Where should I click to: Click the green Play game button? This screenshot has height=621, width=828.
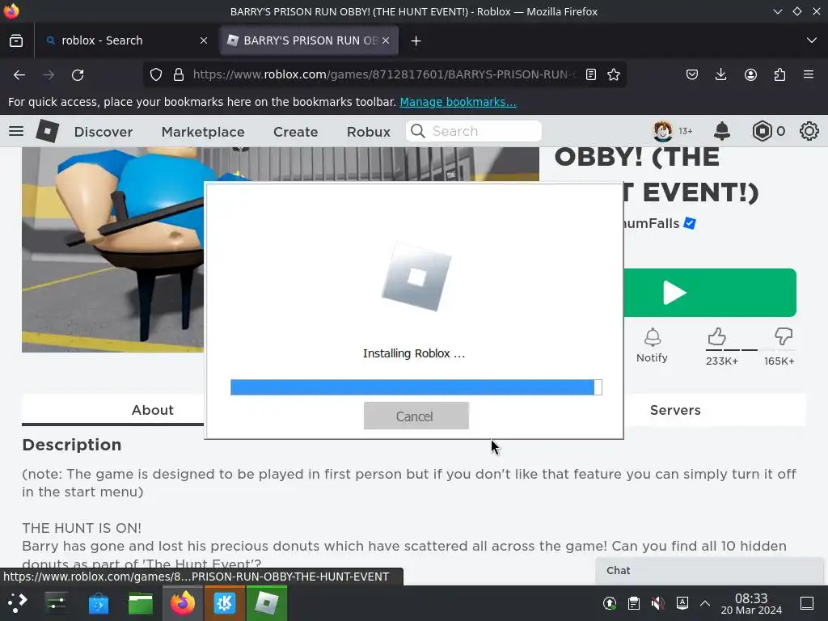(710, 293)
